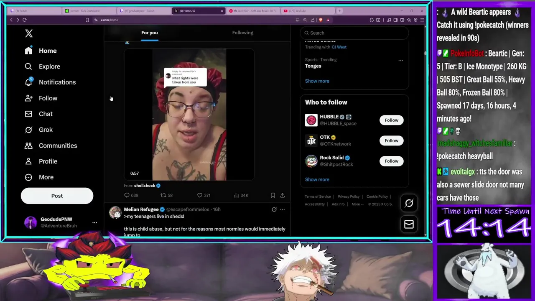The width and height of the screenshot is (535, 301).
Task: Click Melian Refugee's avatar
Action: point(115,212)
